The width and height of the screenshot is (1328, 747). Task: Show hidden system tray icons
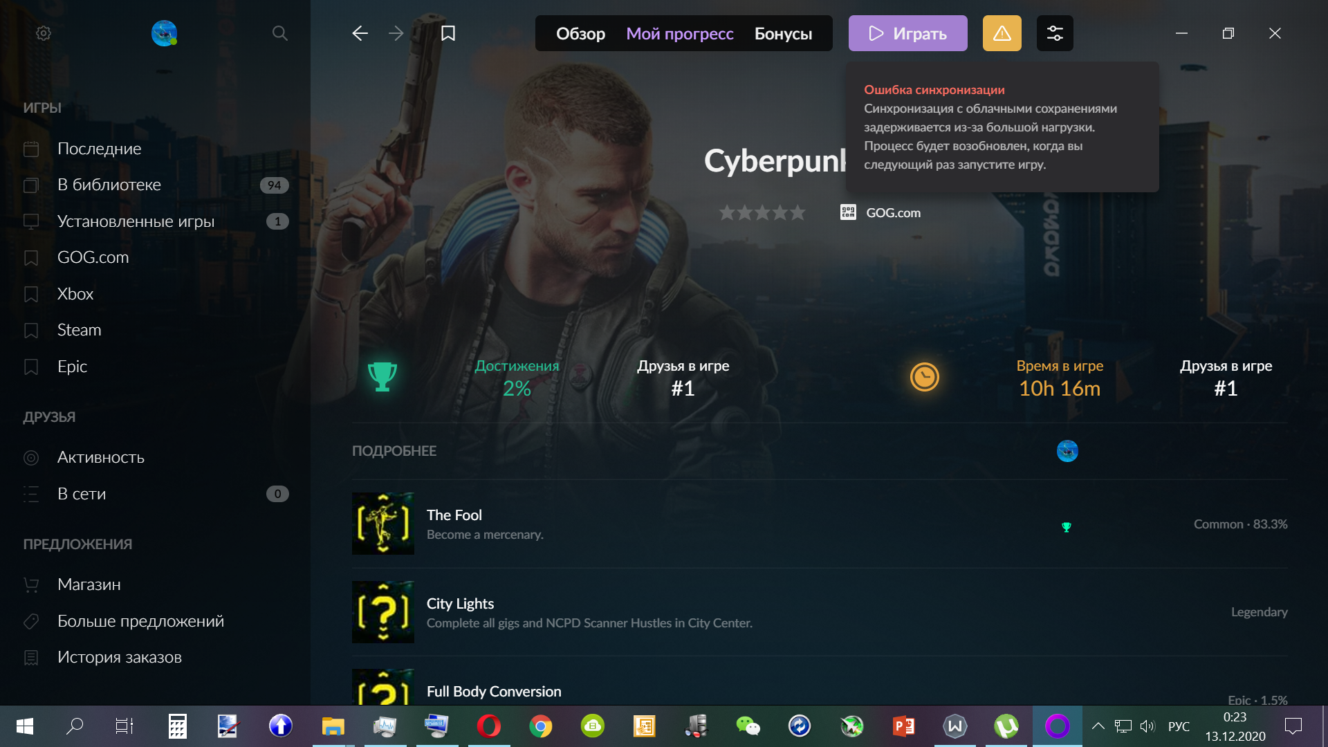[1098, 726]
